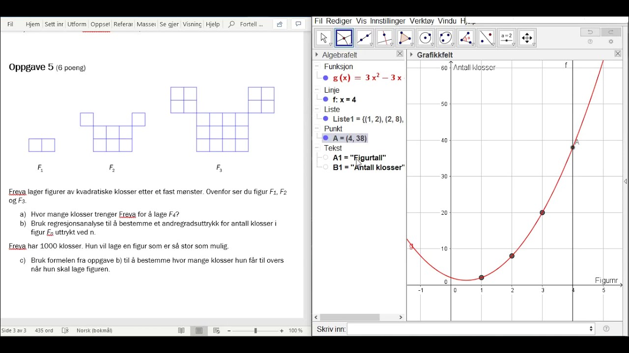Open GeoGebra settings gear icon

tap(611, 42)
